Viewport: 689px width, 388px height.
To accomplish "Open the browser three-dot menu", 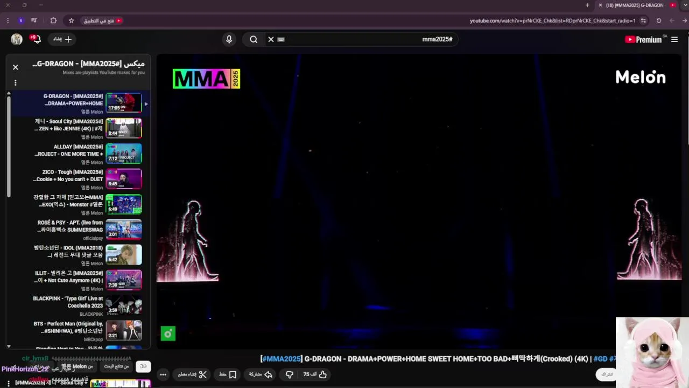I will 8,20.
